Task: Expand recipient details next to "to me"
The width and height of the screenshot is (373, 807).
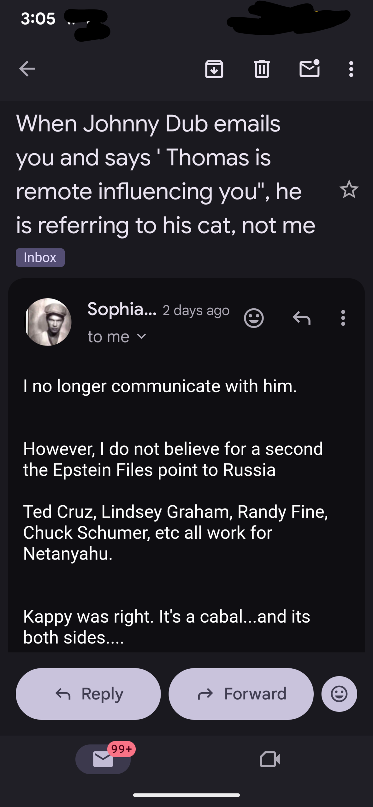Action: 142,337
